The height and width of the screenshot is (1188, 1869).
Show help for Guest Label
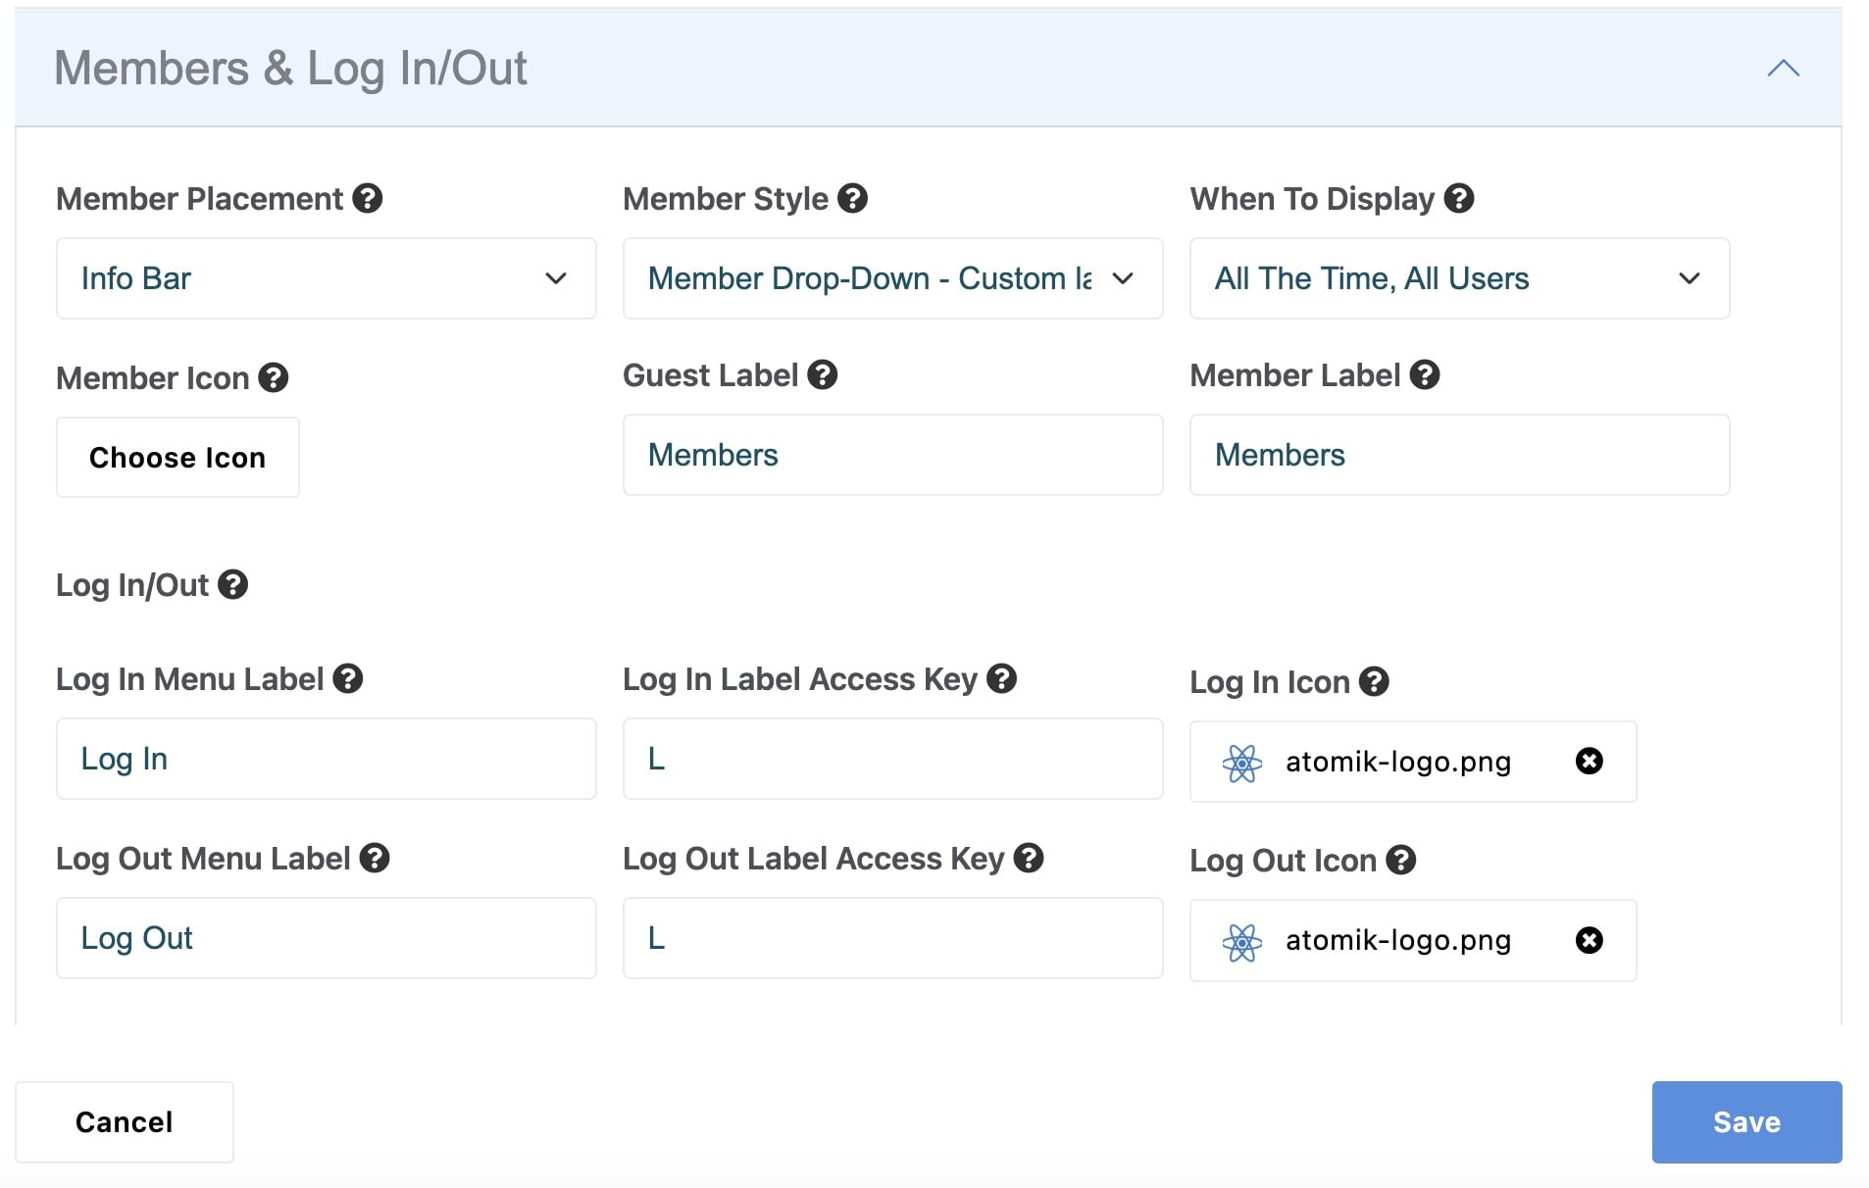pyautogui.click(x=822, y=375)
